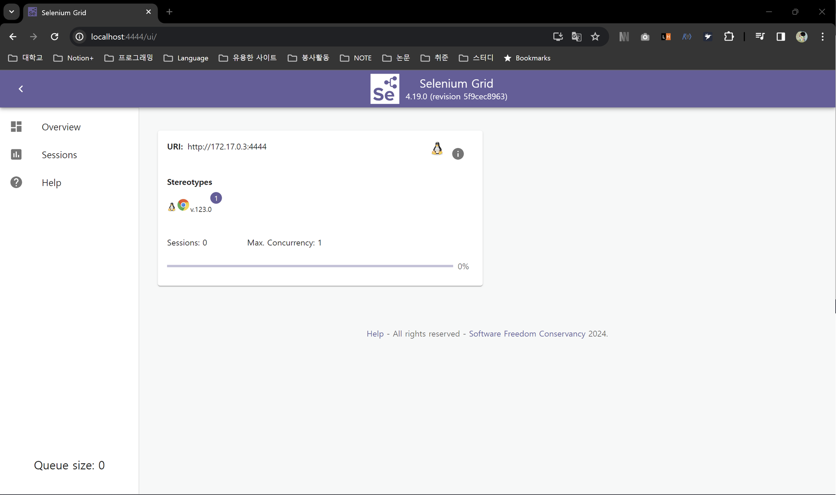836x495 pixels.
Task: Open the Chrome profile avatar
Action: click(802, 37)
